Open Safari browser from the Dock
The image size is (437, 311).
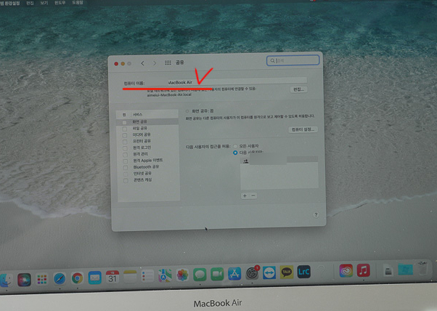click(x=60, y=278)
